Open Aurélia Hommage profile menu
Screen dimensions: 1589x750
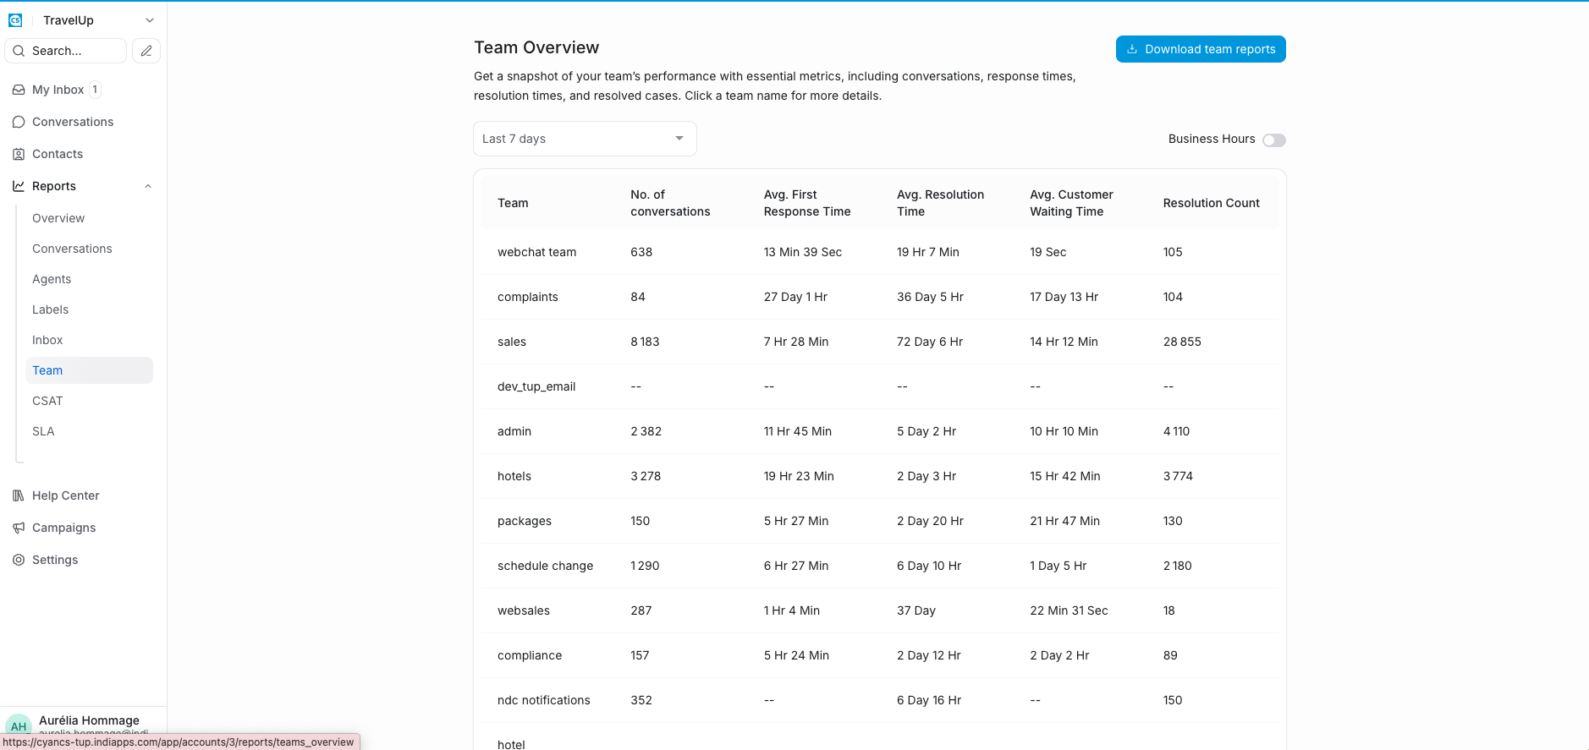coord(83,725)
